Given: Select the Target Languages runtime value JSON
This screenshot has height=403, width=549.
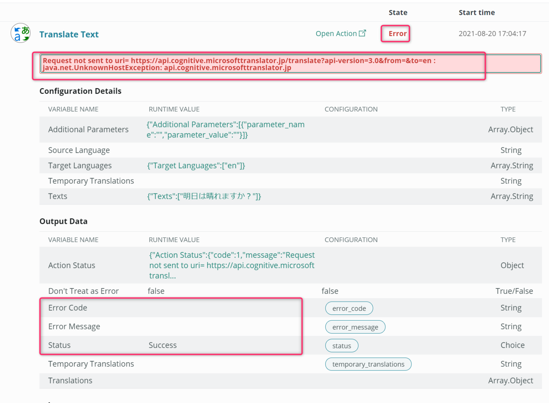Looking at the screenshot, I should pos(196,166).
